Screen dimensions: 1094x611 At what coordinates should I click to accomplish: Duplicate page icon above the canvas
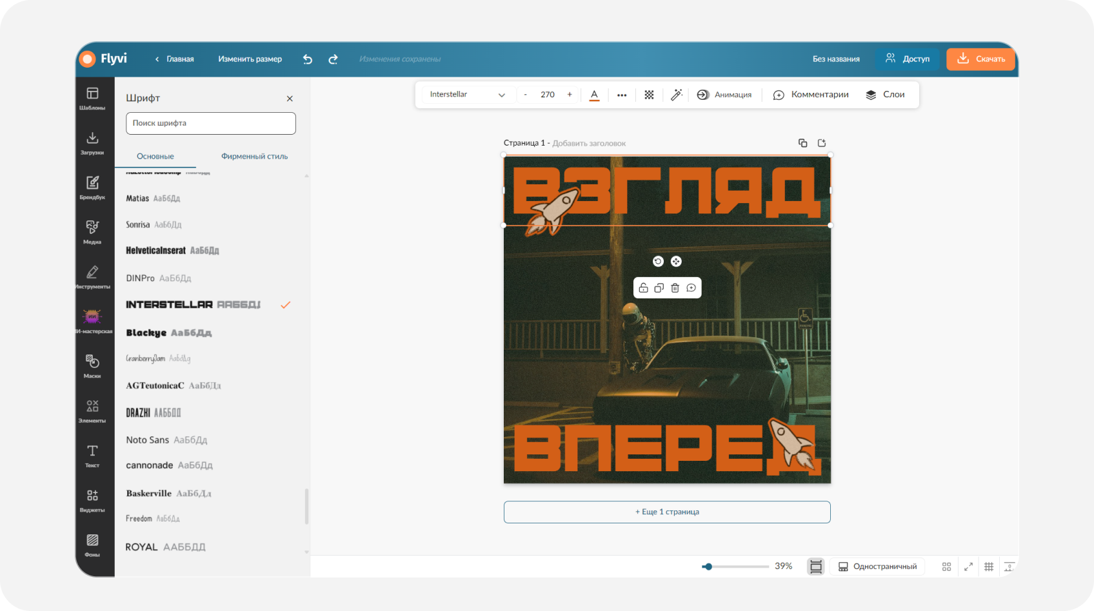click(802, 143)
